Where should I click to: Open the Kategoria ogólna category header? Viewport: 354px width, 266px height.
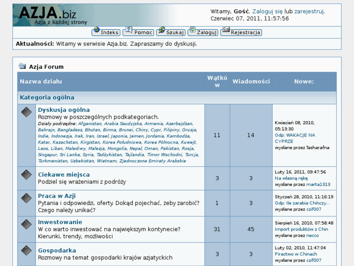tap(47, 97)
